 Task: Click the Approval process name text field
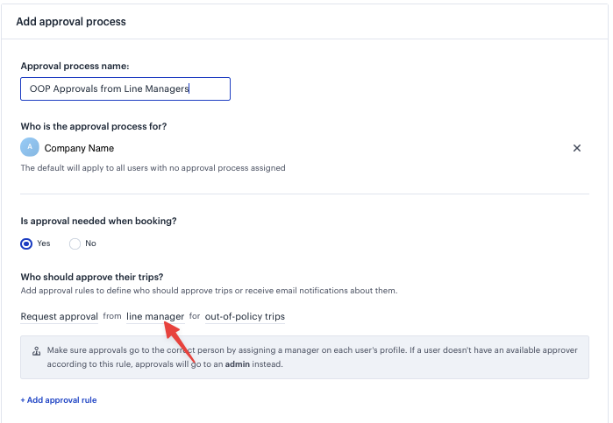point(125,89)
